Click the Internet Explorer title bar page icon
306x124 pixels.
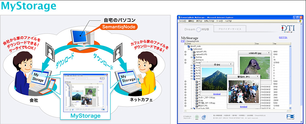179,17
